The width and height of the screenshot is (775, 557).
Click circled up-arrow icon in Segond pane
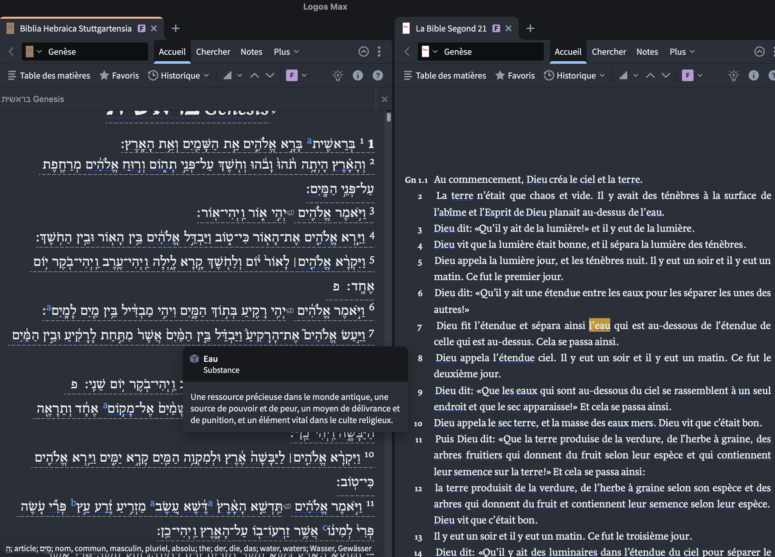(759, 52)
